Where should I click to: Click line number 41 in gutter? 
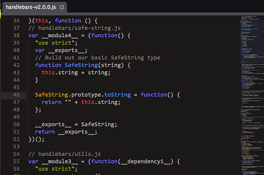(16, 58)
